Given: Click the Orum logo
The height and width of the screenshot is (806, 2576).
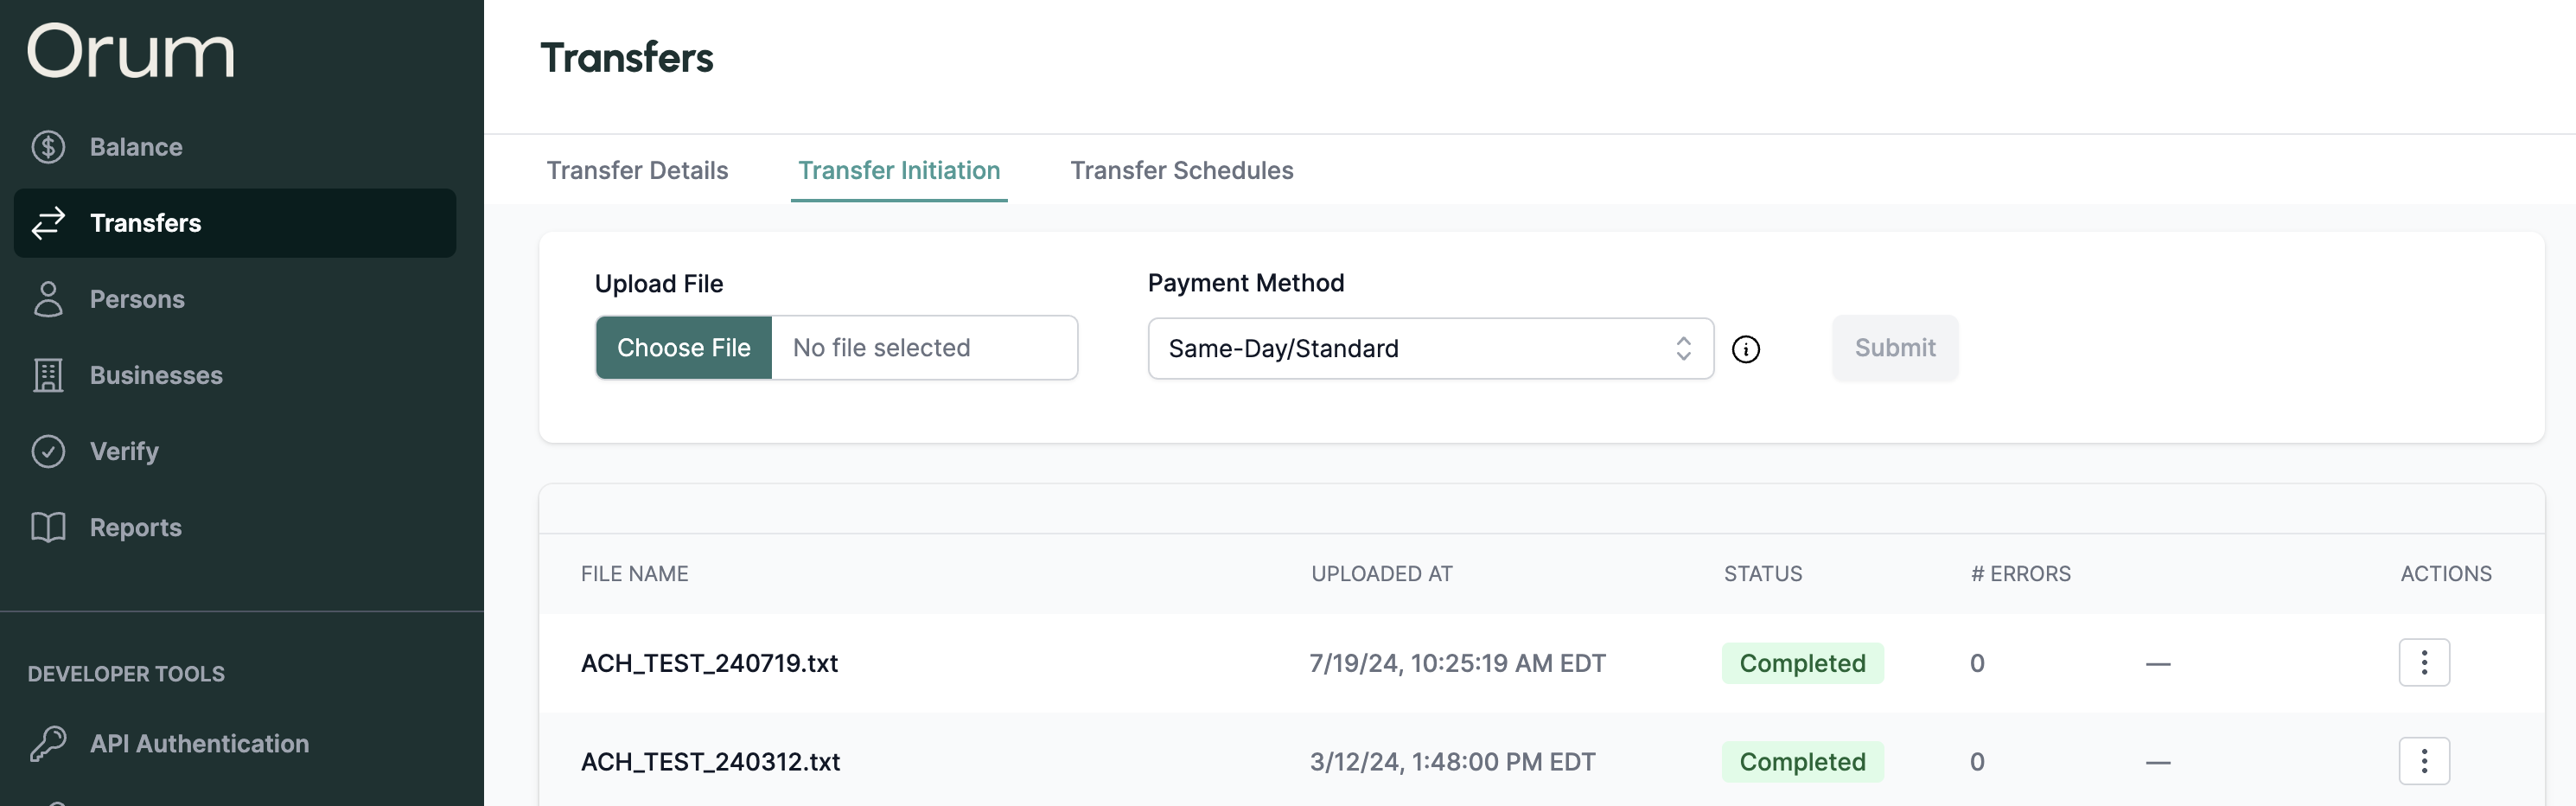Looking at the screenshot, I should [x=131, y=52].
